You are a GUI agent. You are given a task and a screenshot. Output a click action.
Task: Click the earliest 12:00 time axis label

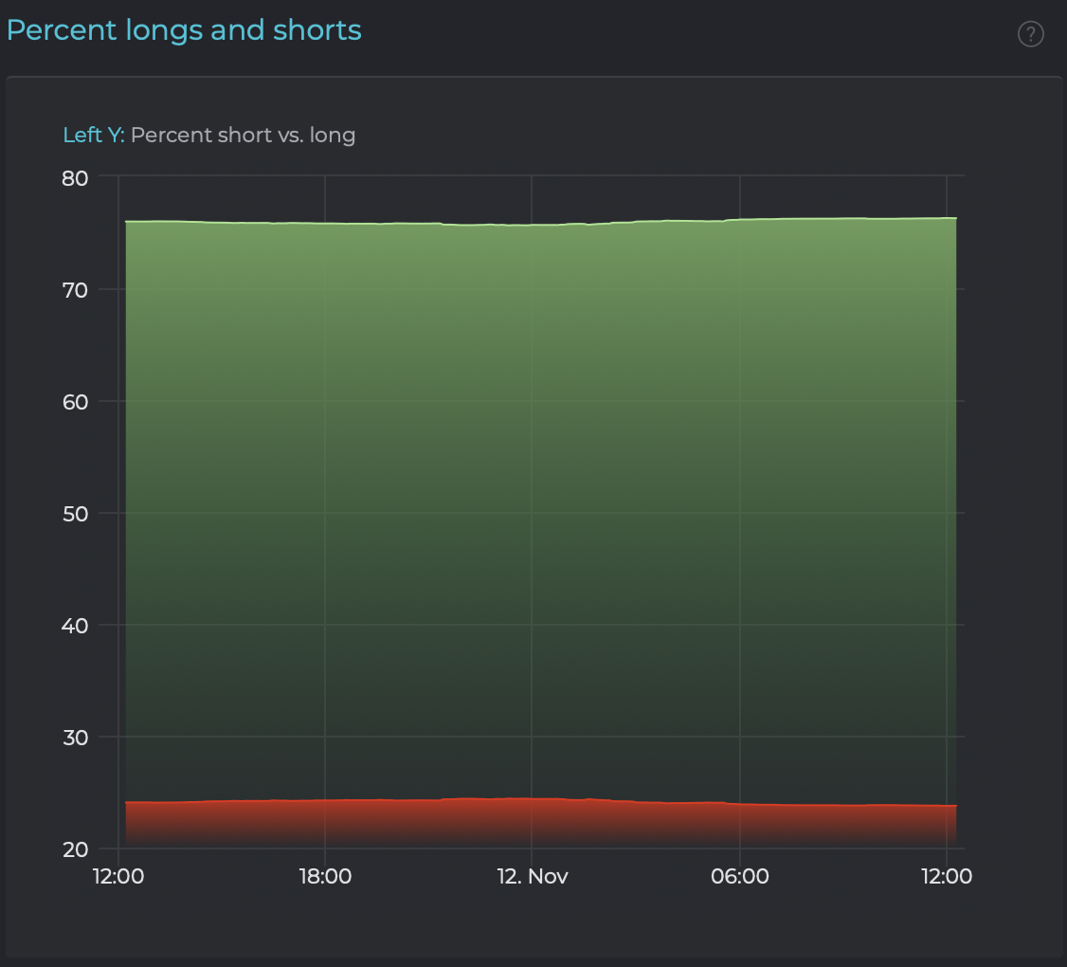[x=118, y=876]
